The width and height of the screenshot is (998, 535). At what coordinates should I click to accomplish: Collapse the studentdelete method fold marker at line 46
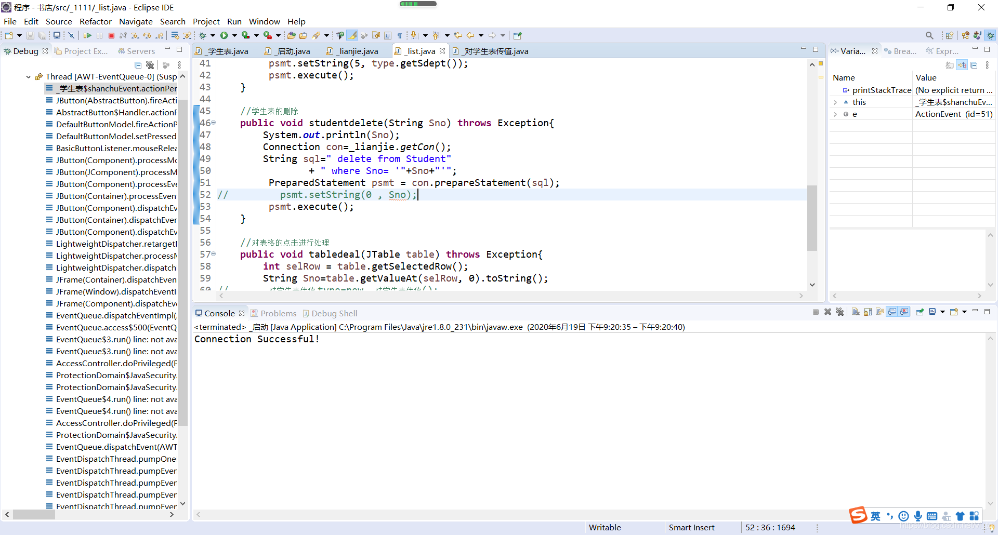(214, 123)
